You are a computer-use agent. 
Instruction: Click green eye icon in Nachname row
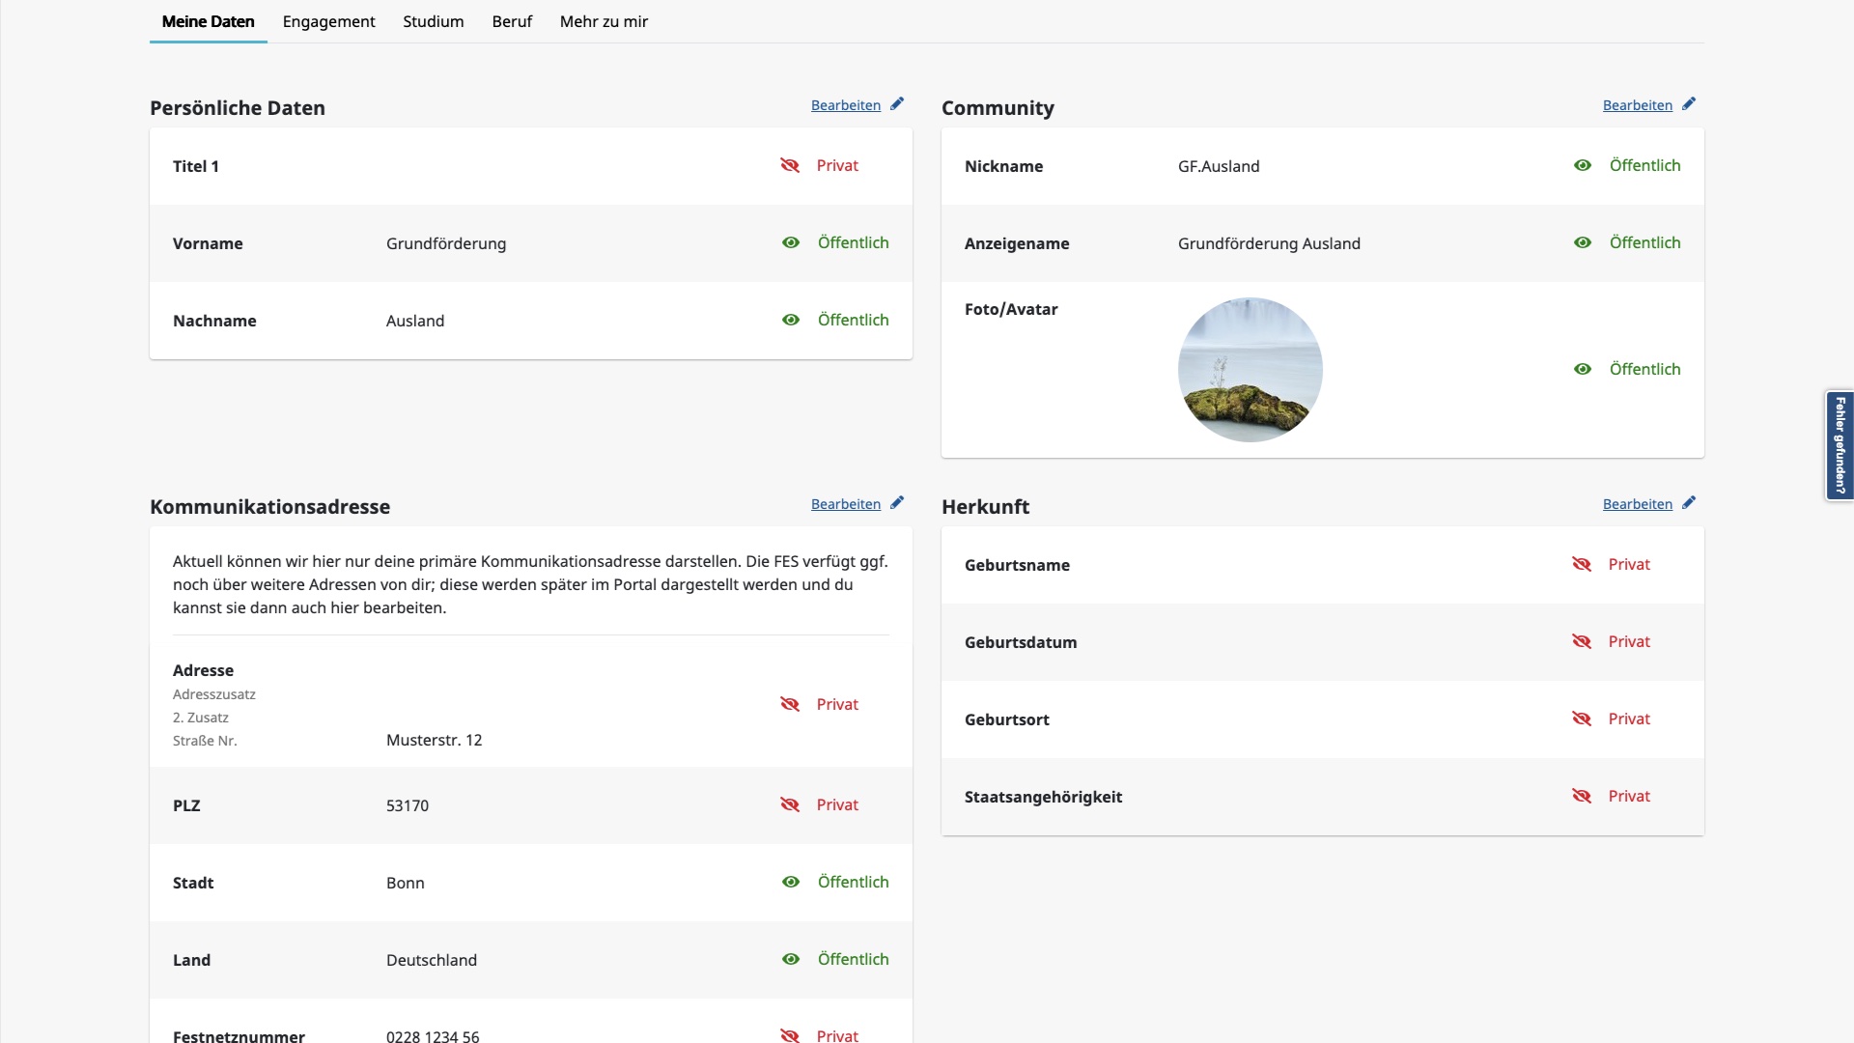791,320
